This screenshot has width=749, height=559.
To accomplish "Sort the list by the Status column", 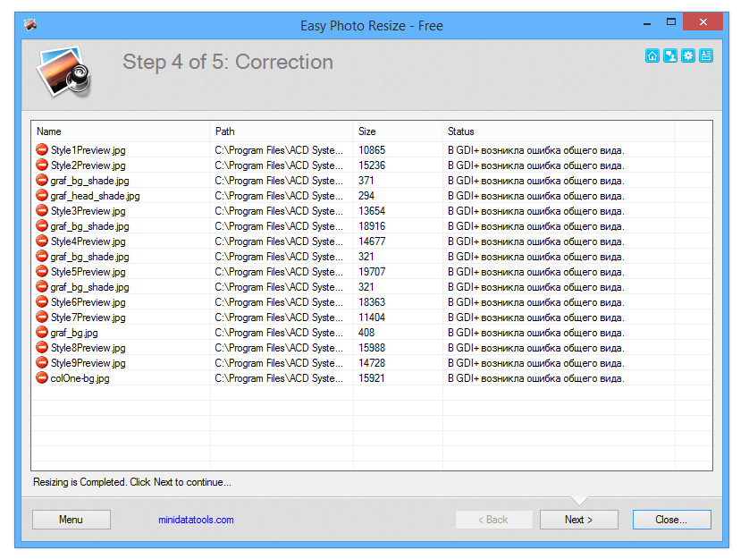I will coord(559,131).
